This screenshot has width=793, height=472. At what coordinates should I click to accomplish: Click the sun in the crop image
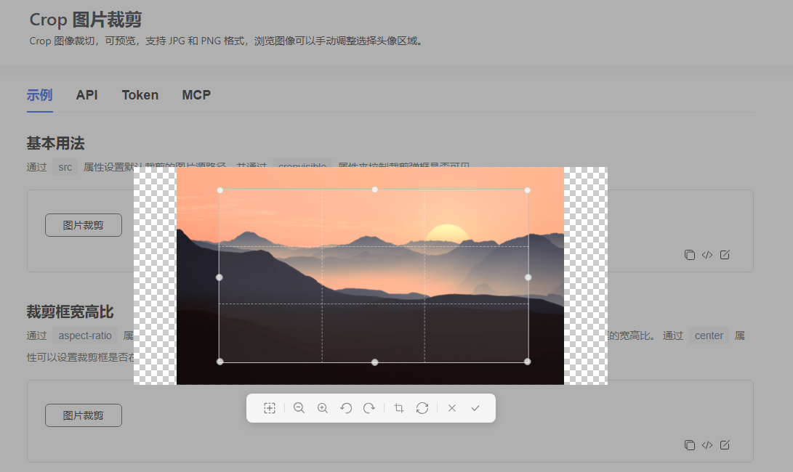[x=447, y=235]
